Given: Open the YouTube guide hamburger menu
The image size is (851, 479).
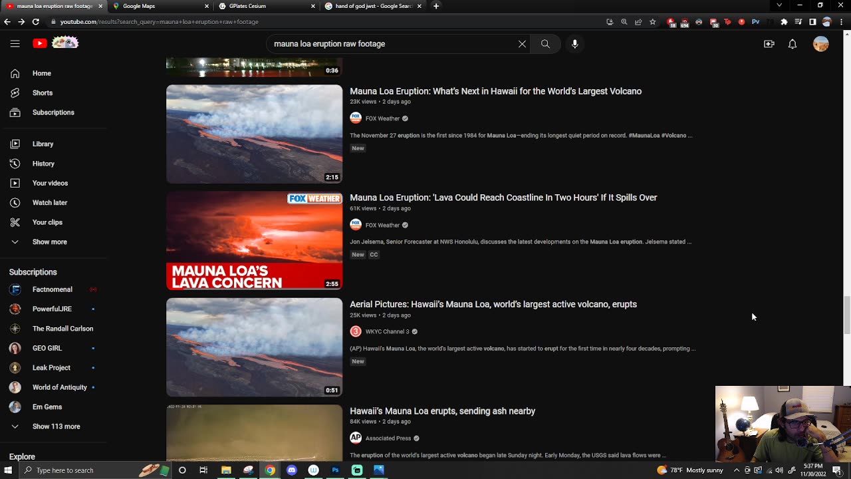Looking at the screenshot, I should tap(15, 44).
